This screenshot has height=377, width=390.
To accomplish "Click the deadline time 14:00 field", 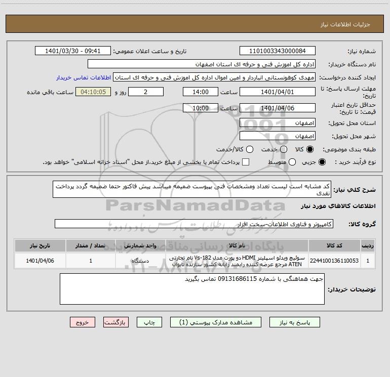I will pos(201,92).
